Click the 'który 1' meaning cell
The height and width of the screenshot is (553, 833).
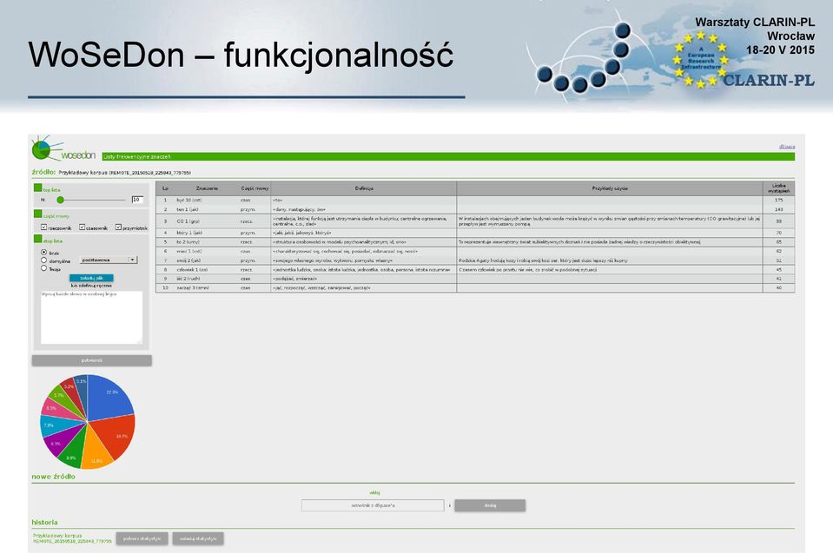coord(207,233)
